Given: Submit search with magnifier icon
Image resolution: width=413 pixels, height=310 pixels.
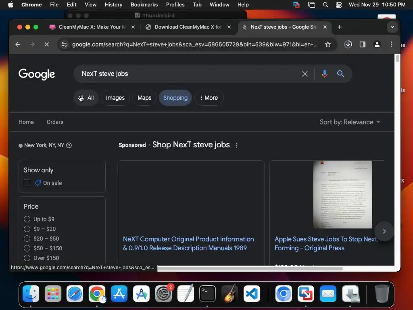Looking at the screenshot, I should pyautogui.click(x=340, y=74).
